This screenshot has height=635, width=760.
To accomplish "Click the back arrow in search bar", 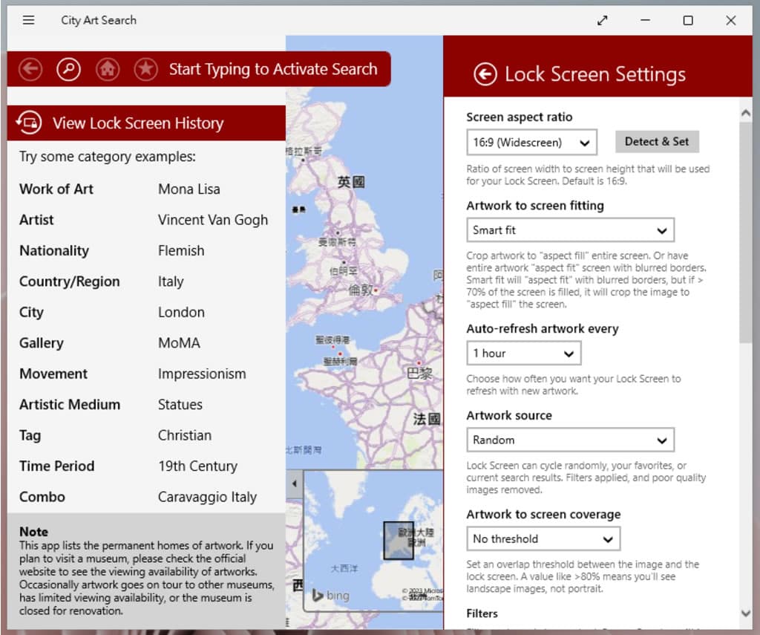I will click(x=30, y=69).
